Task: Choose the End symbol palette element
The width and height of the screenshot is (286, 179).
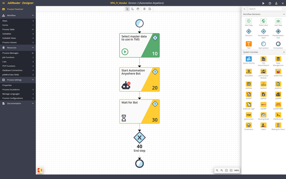Action: coord(278,44)
